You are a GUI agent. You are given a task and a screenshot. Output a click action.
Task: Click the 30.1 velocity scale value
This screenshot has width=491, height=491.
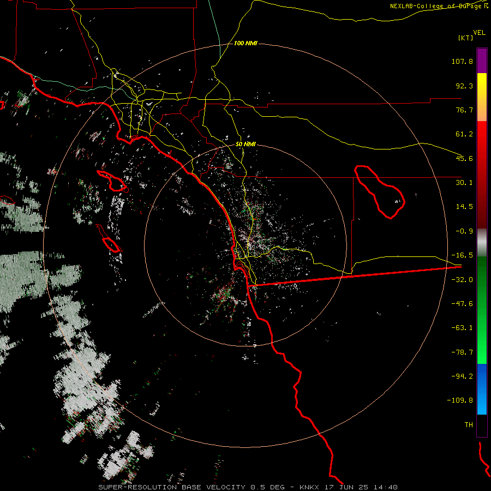[464, 183]
